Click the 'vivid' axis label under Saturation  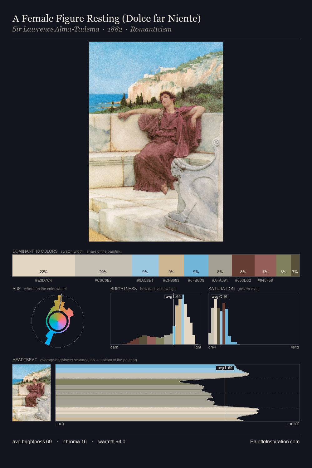[x=295, y=347]
